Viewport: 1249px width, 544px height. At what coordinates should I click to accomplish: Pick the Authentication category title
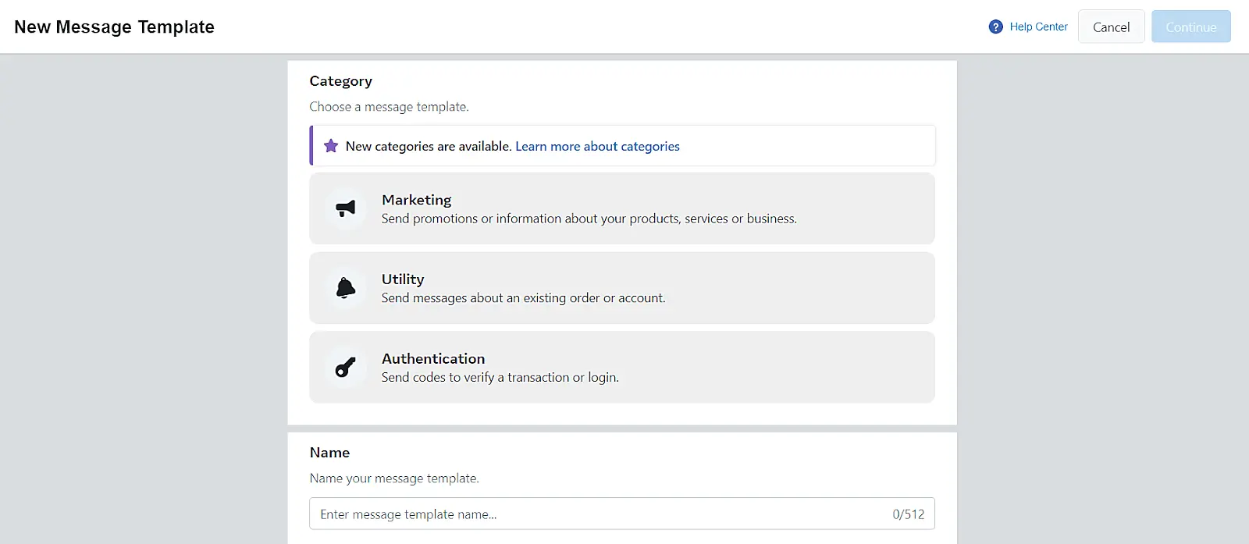433,359
